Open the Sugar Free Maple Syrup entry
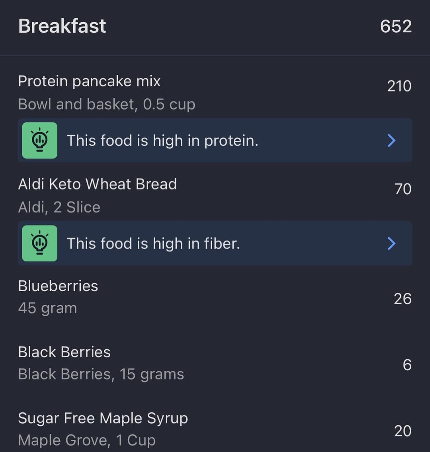The height and width of the screenshot is (452, 430). point(215,429)
